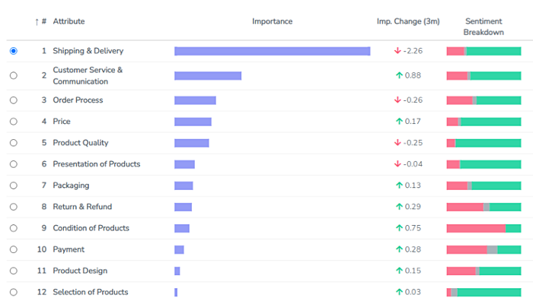Screen dimensions: 533x301
Task: Click the Shipping & Delivery sentiment breakdown bar
Action: click(x=484, y=51)
